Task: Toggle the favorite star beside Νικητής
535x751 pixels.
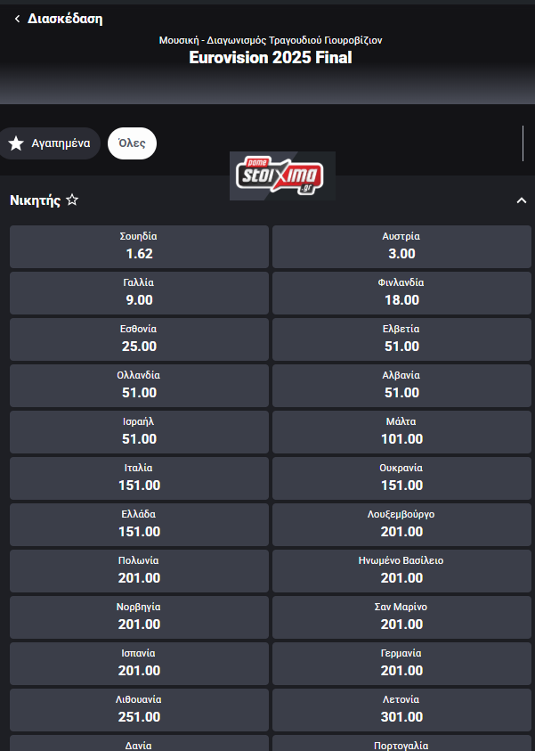Action: pos(72,200)
